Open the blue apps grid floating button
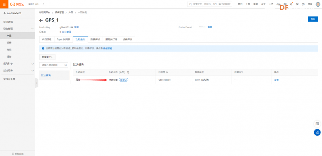Viewport: 322px width, 156px height. 317,132
